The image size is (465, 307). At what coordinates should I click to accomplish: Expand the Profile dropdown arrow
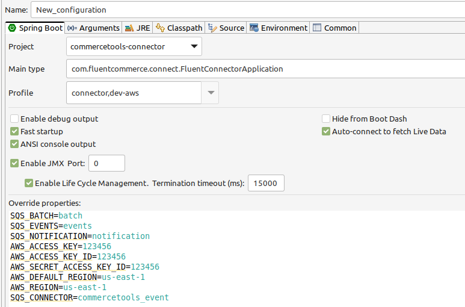click(x=210, y=93)
